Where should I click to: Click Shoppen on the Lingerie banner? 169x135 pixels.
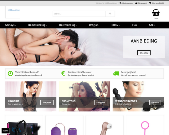(47, 102)
